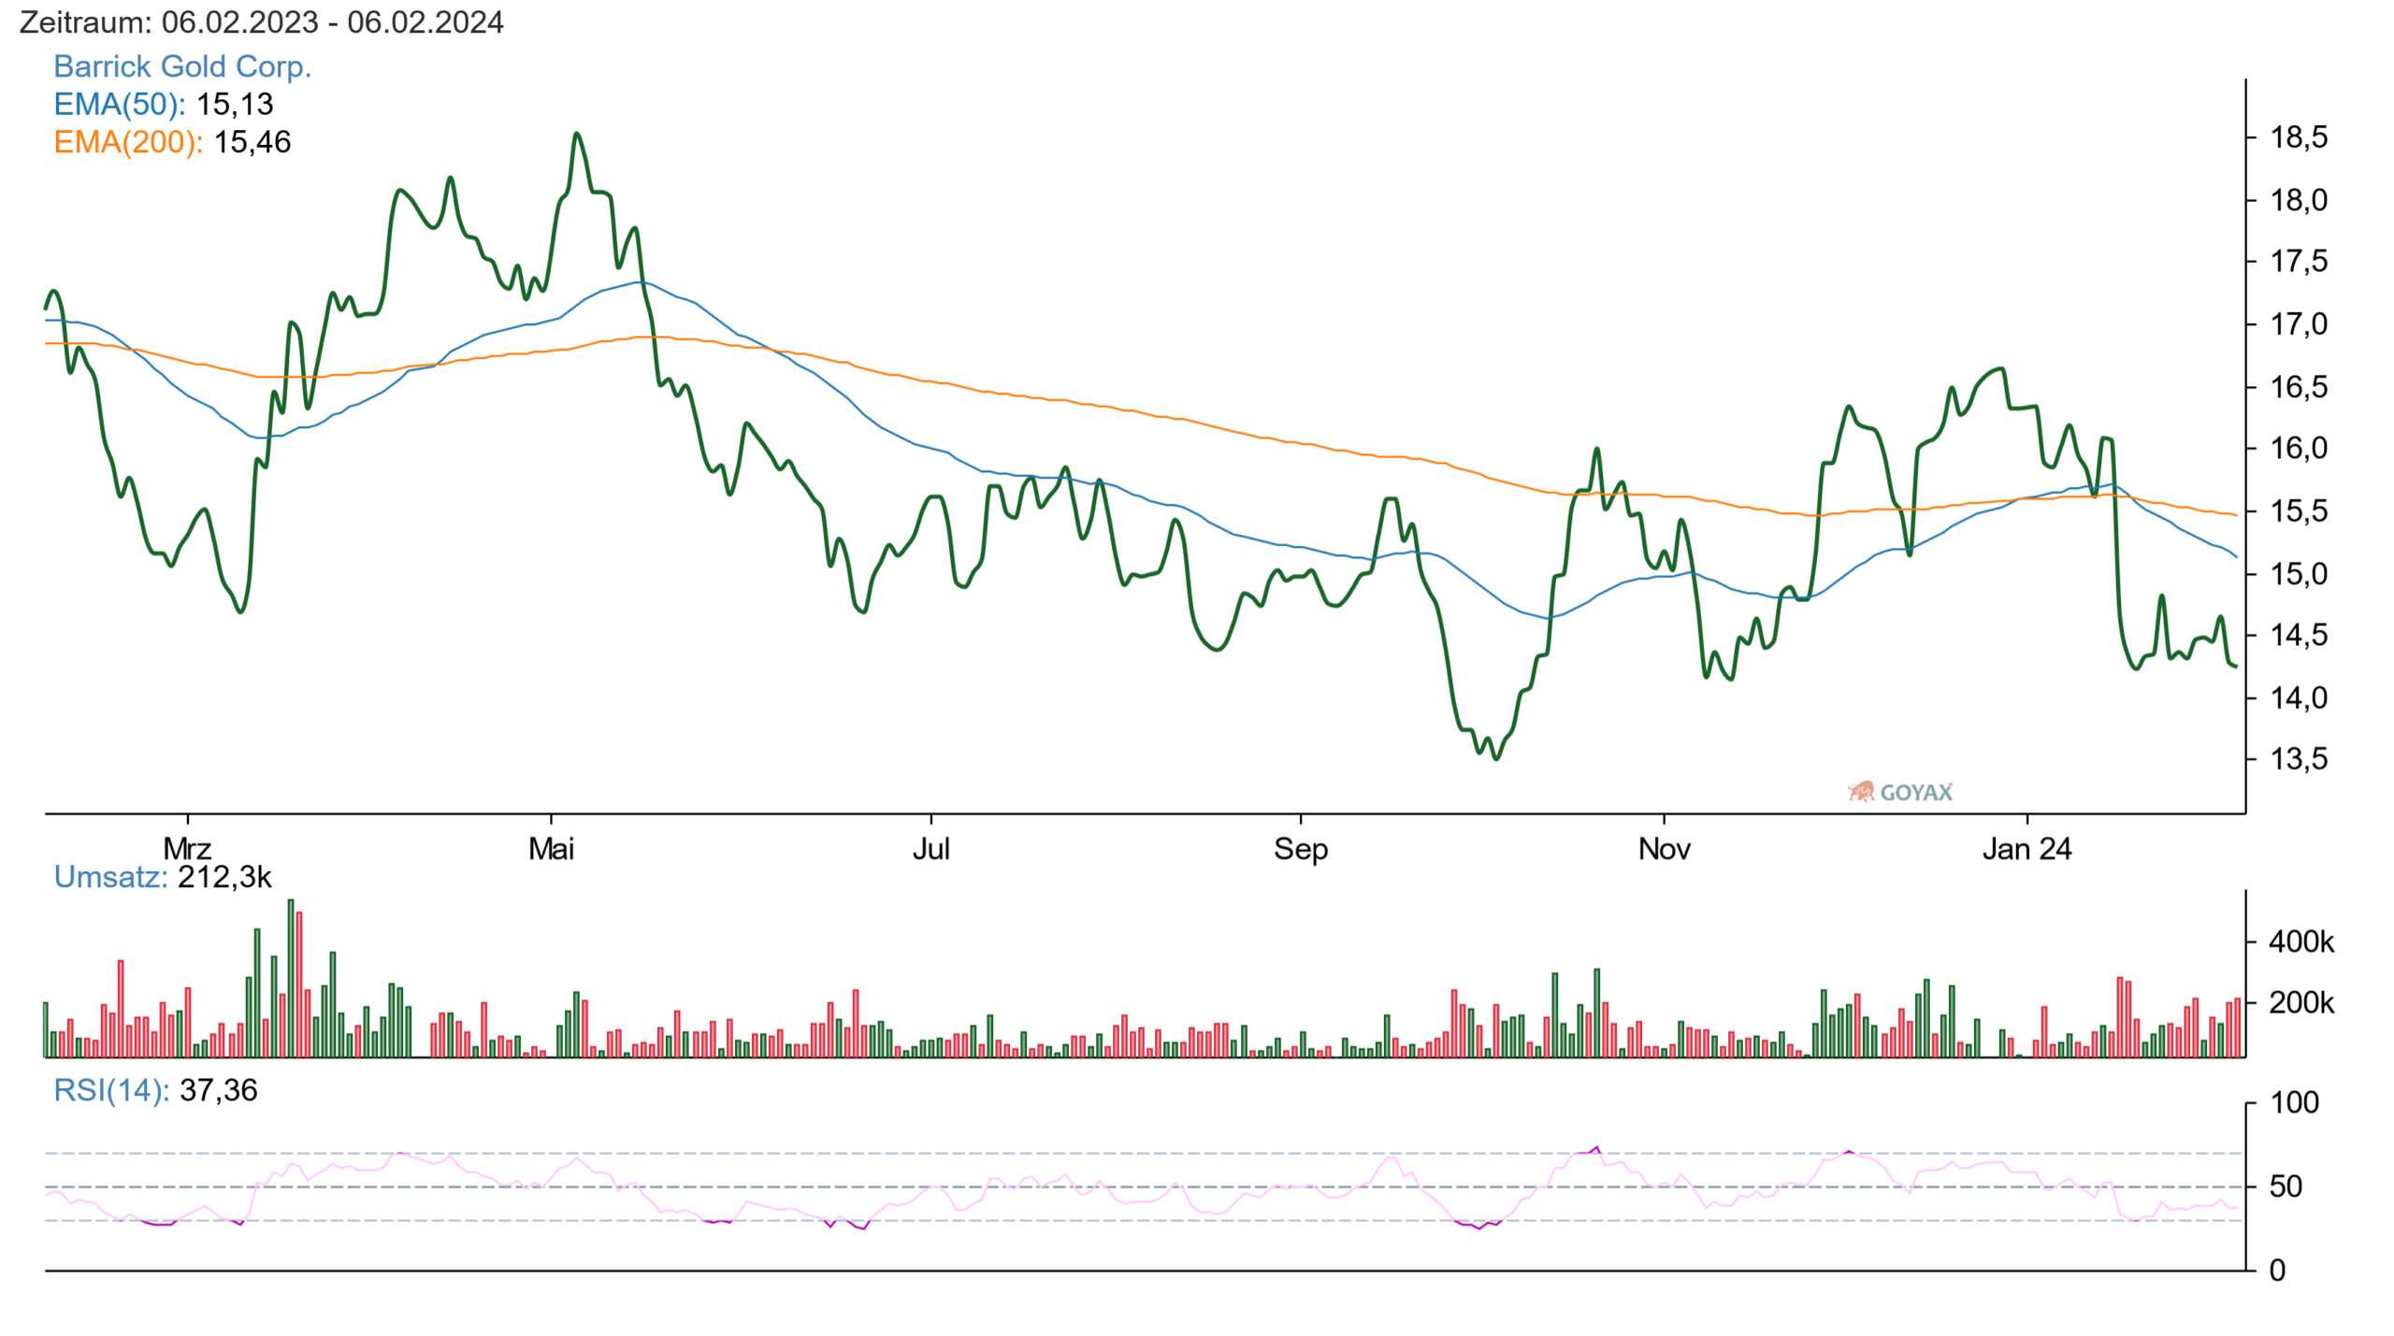Click the Umsatz label

click(x=110, y=877)
